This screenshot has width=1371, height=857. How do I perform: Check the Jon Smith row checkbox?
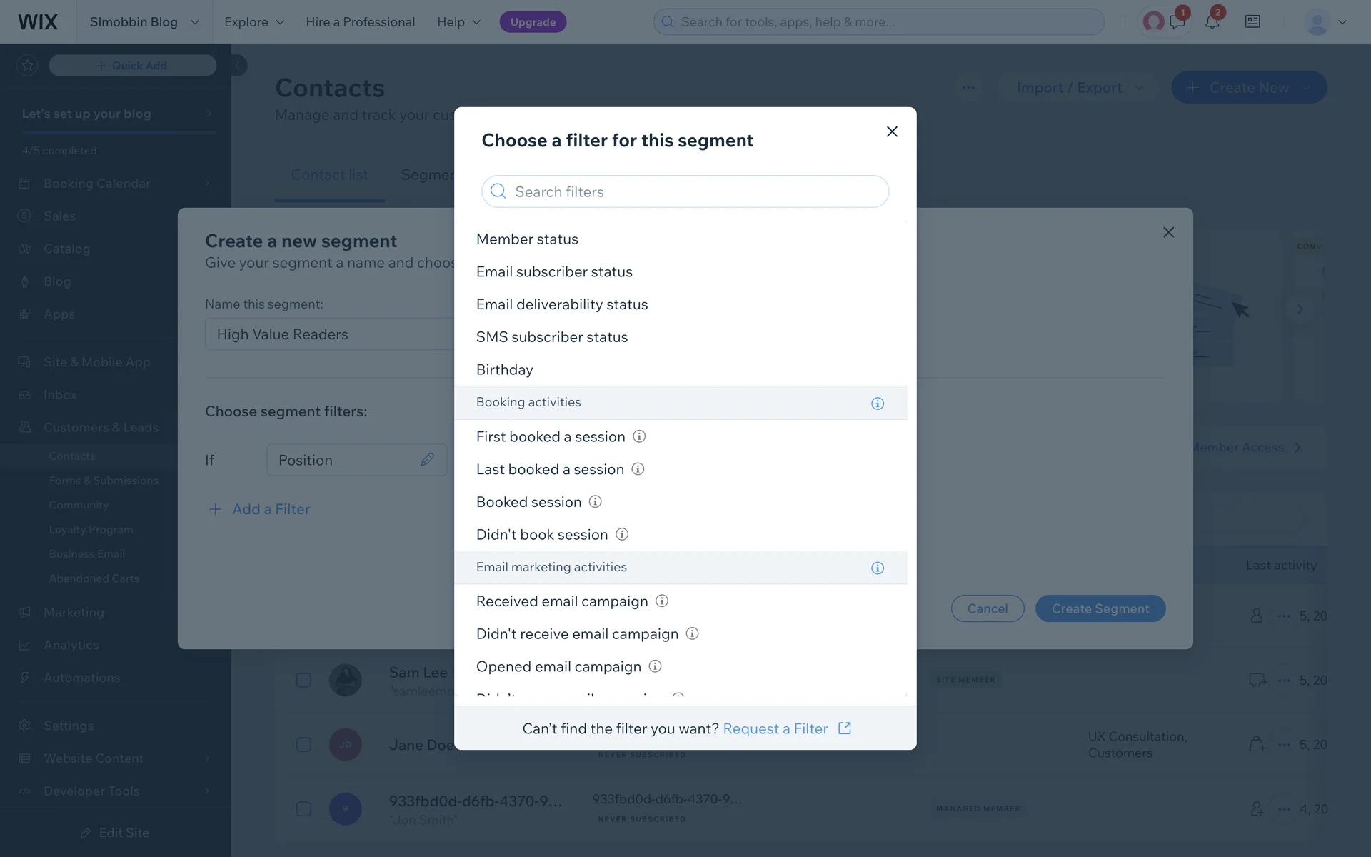tap(303, 808)
